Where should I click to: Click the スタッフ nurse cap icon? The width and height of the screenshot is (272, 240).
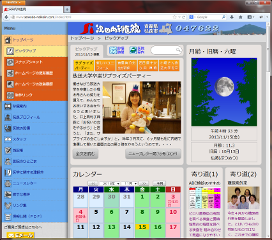coord(8,139)
